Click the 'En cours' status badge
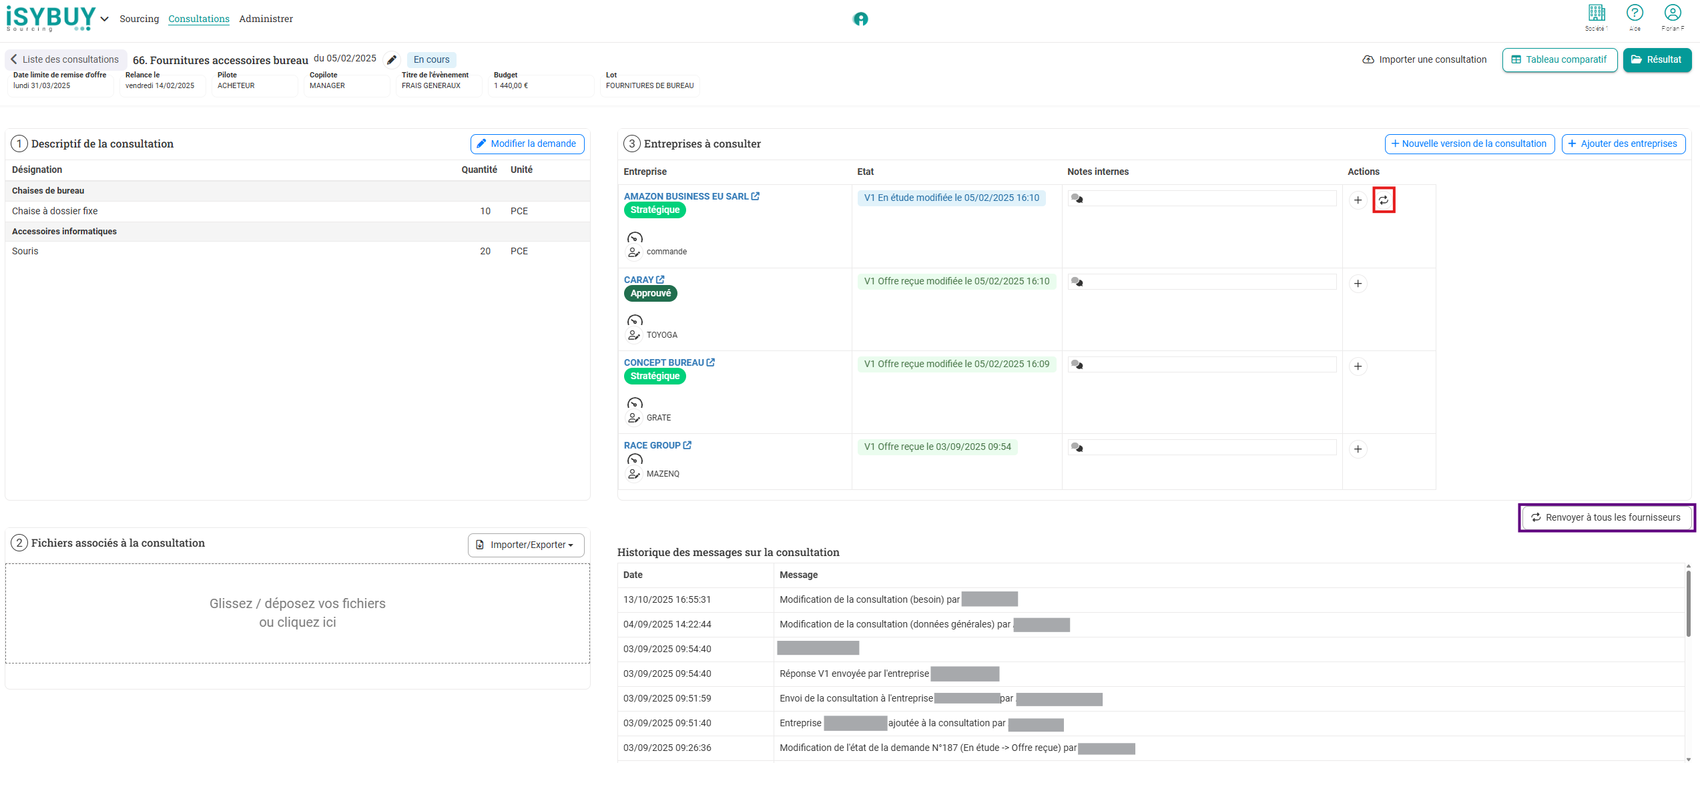Image resolution: width=1700 pixels, height=793 pixels. [431, 59]
